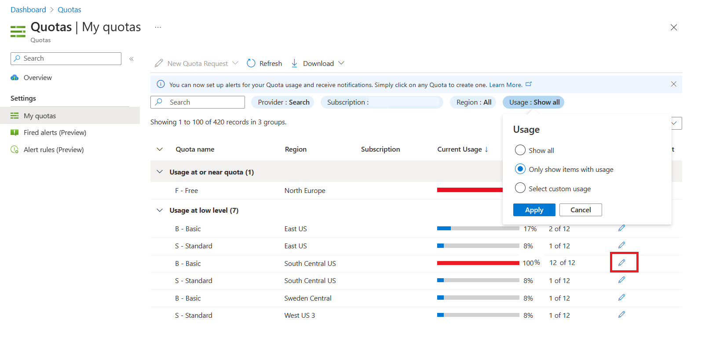The height and width of the screenshot is (356, 716).
Task: Sort by Subscription column header
Action: [380, 149]
